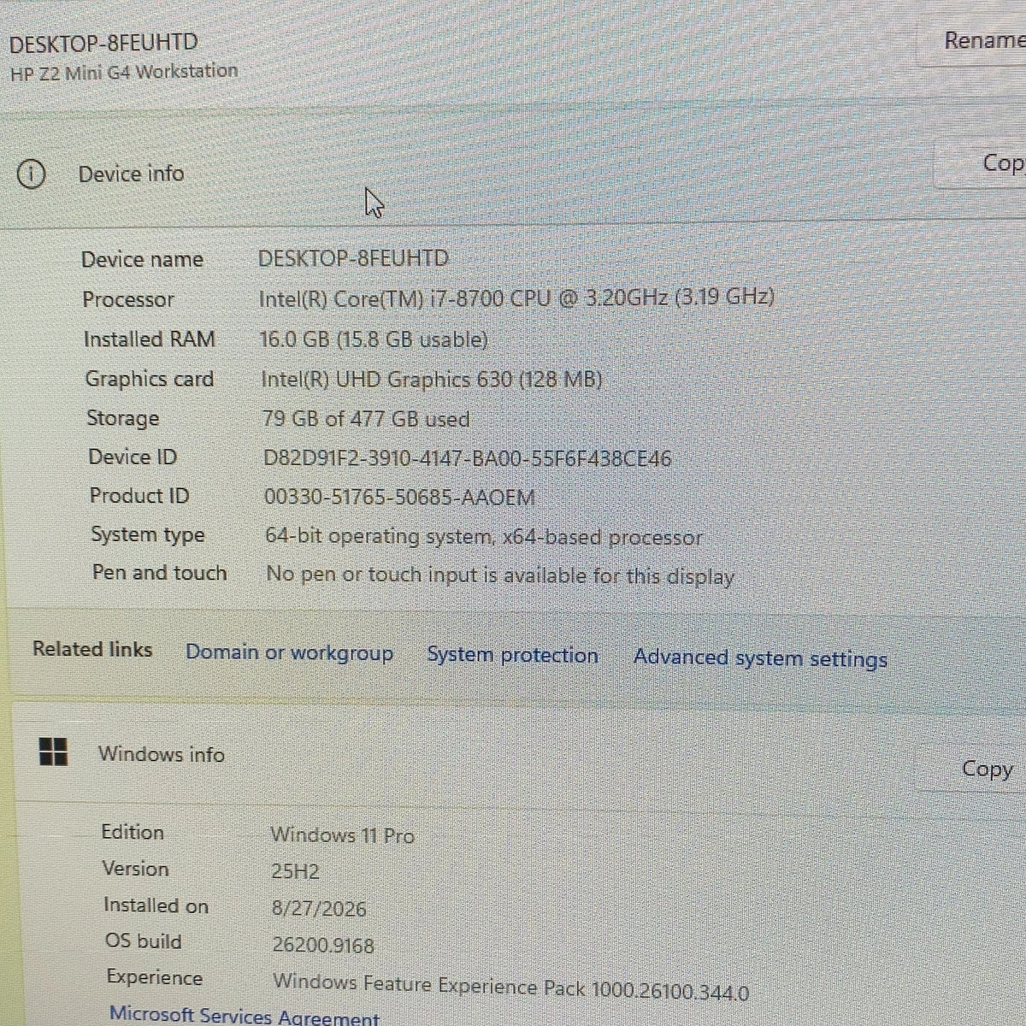The width and height of the screenshot is (1026, 1026).
Task: Open Advanced system settings link
Action: pyautogui.click(x=760, y=658)
